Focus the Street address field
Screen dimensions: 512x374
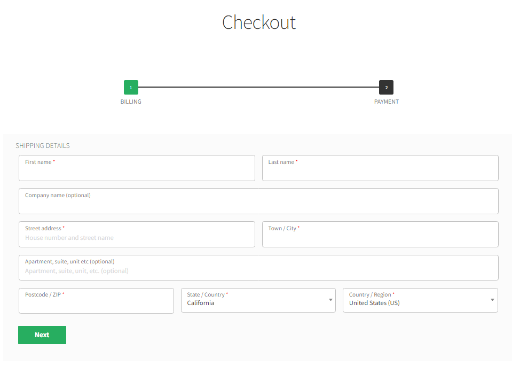click(137, 234)
